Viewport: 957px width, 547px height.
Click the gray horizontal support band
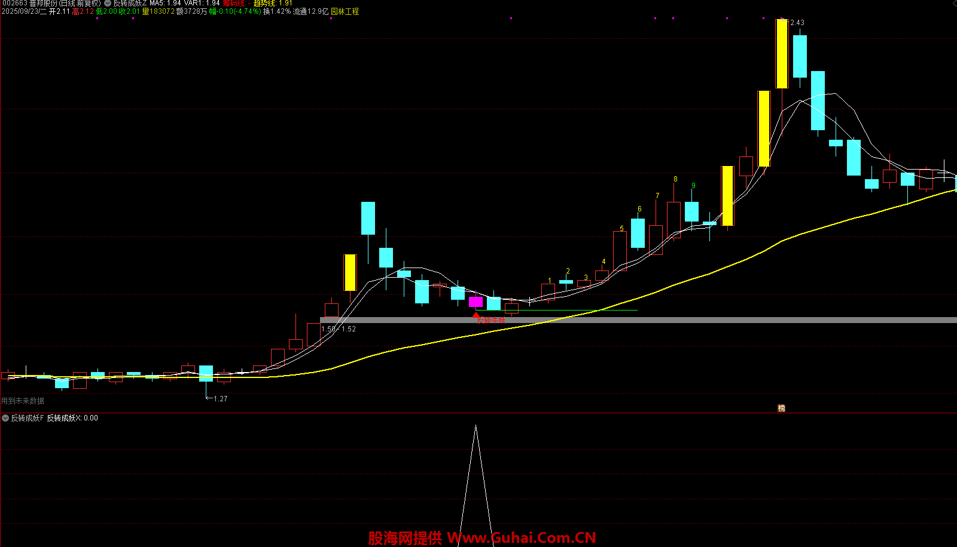pyautogui.click(x=638, y=320)
